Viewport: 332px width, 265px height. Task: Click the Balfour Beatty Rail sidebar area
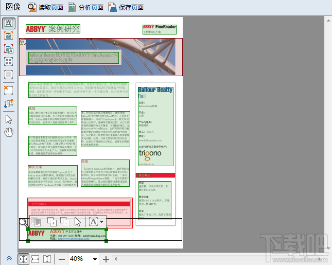click(155, 127)
